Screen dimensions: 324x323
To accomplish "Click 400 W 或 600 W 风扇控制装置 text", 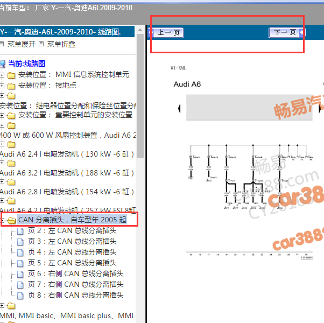I will tap(68, 135).
